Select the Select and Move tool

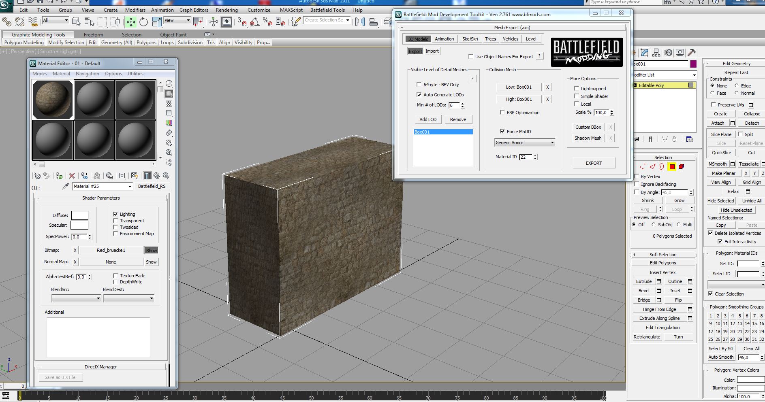tap(130, 22)
